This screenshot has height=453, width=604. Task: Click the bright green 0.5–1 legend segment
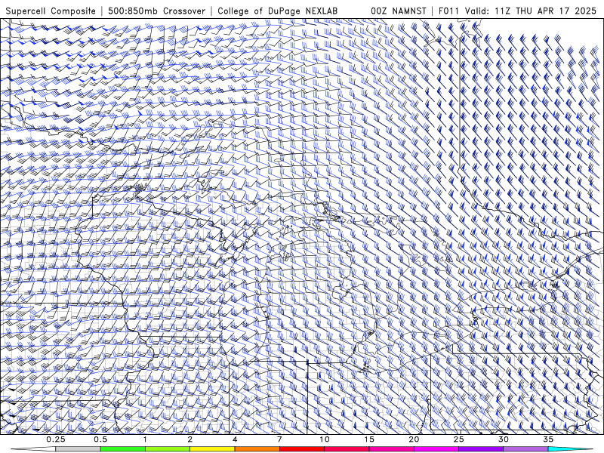pos(123,449)
